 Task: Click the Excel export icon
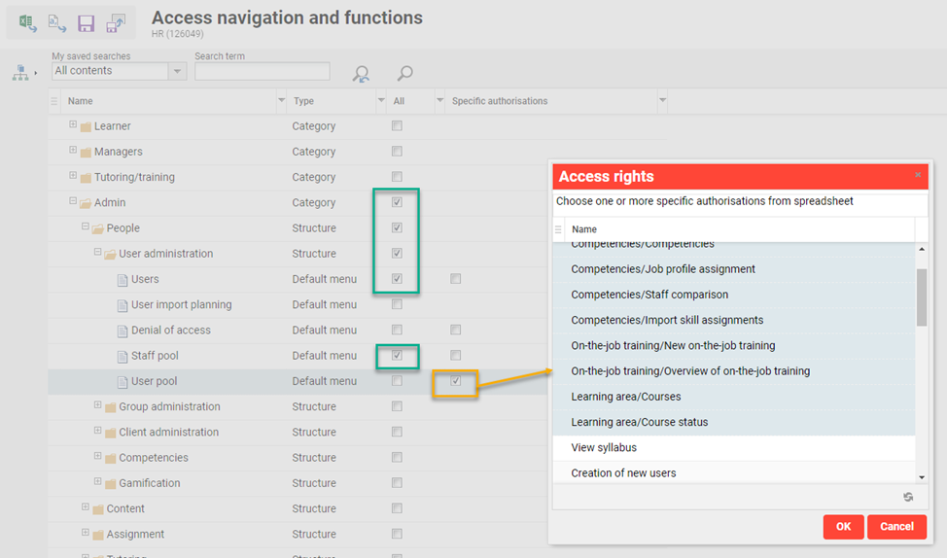pos(28,22)
